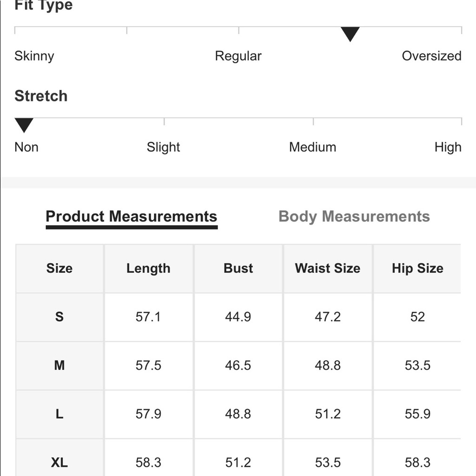Select the M size row
The image size is (476, 476).
point(59,366)
